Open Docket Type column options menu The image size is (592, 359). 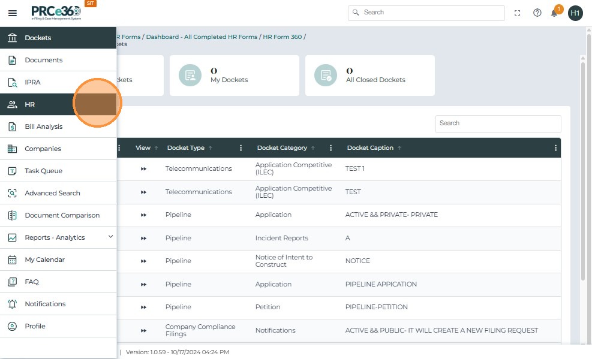[241, 148]
